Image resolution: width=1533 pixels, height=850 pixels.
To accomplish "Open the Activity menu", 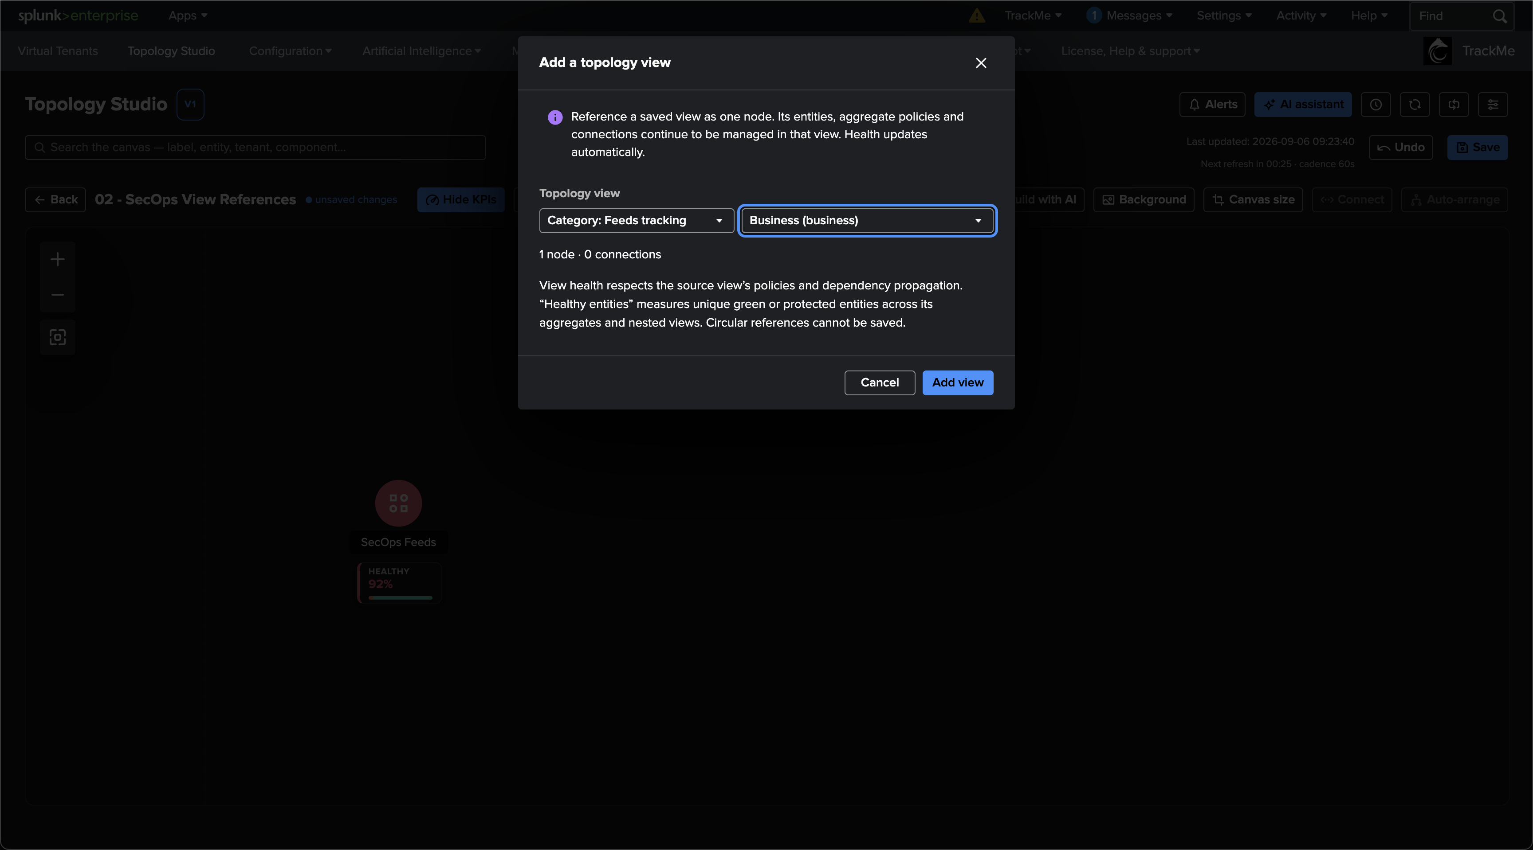I will [1301, 16].
